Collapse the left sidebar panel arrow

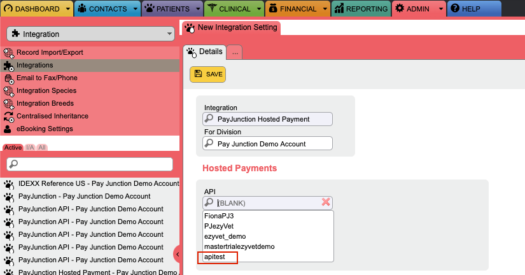(178, 255)
